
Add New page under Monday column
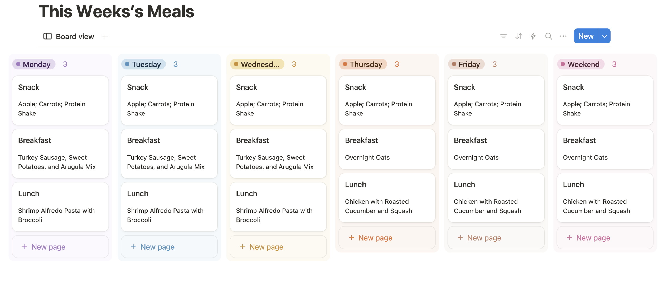(60, 247)
